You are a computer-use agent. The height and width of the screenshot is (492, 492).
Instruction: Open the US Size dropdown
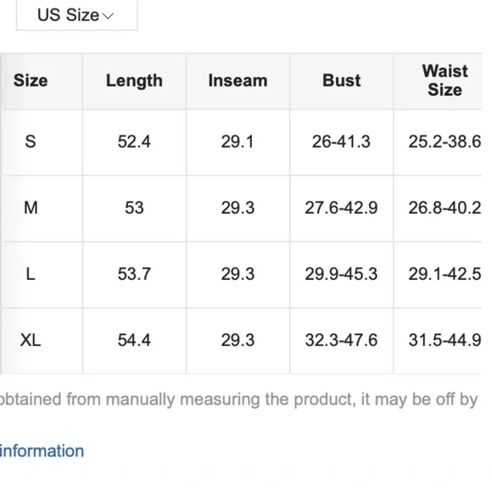[77, 14]
